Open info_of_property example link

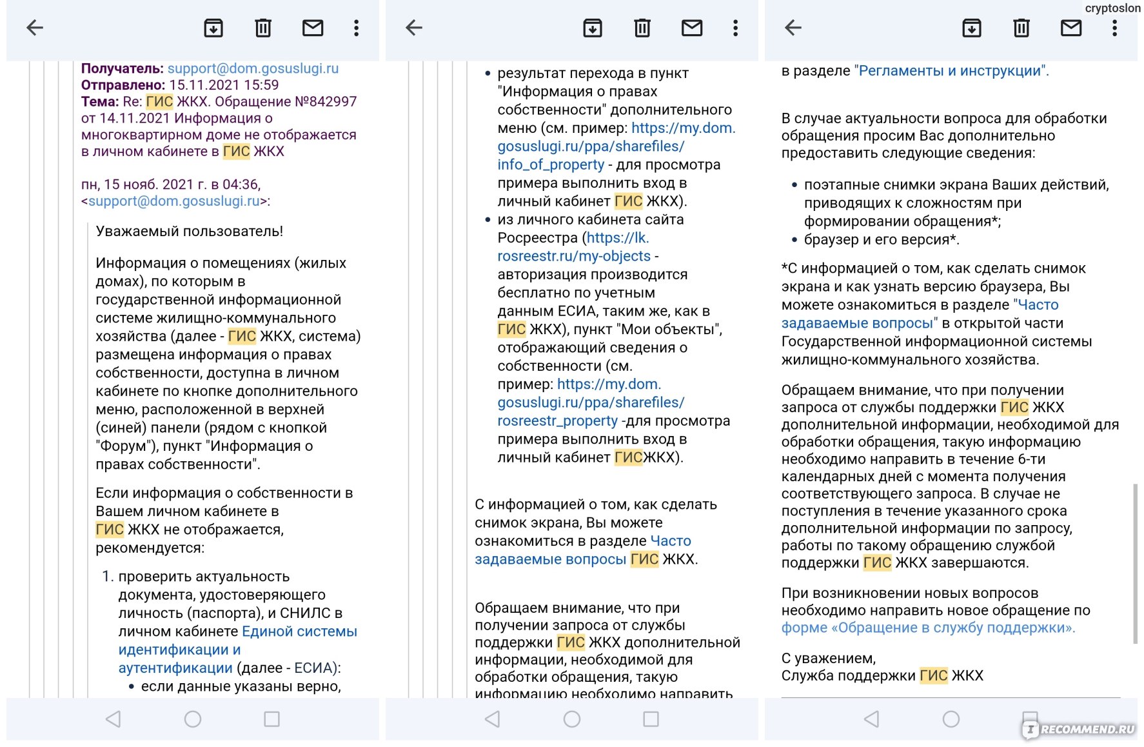pos(616,146)
